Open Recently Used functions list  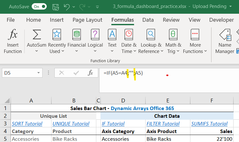[57, 41]
